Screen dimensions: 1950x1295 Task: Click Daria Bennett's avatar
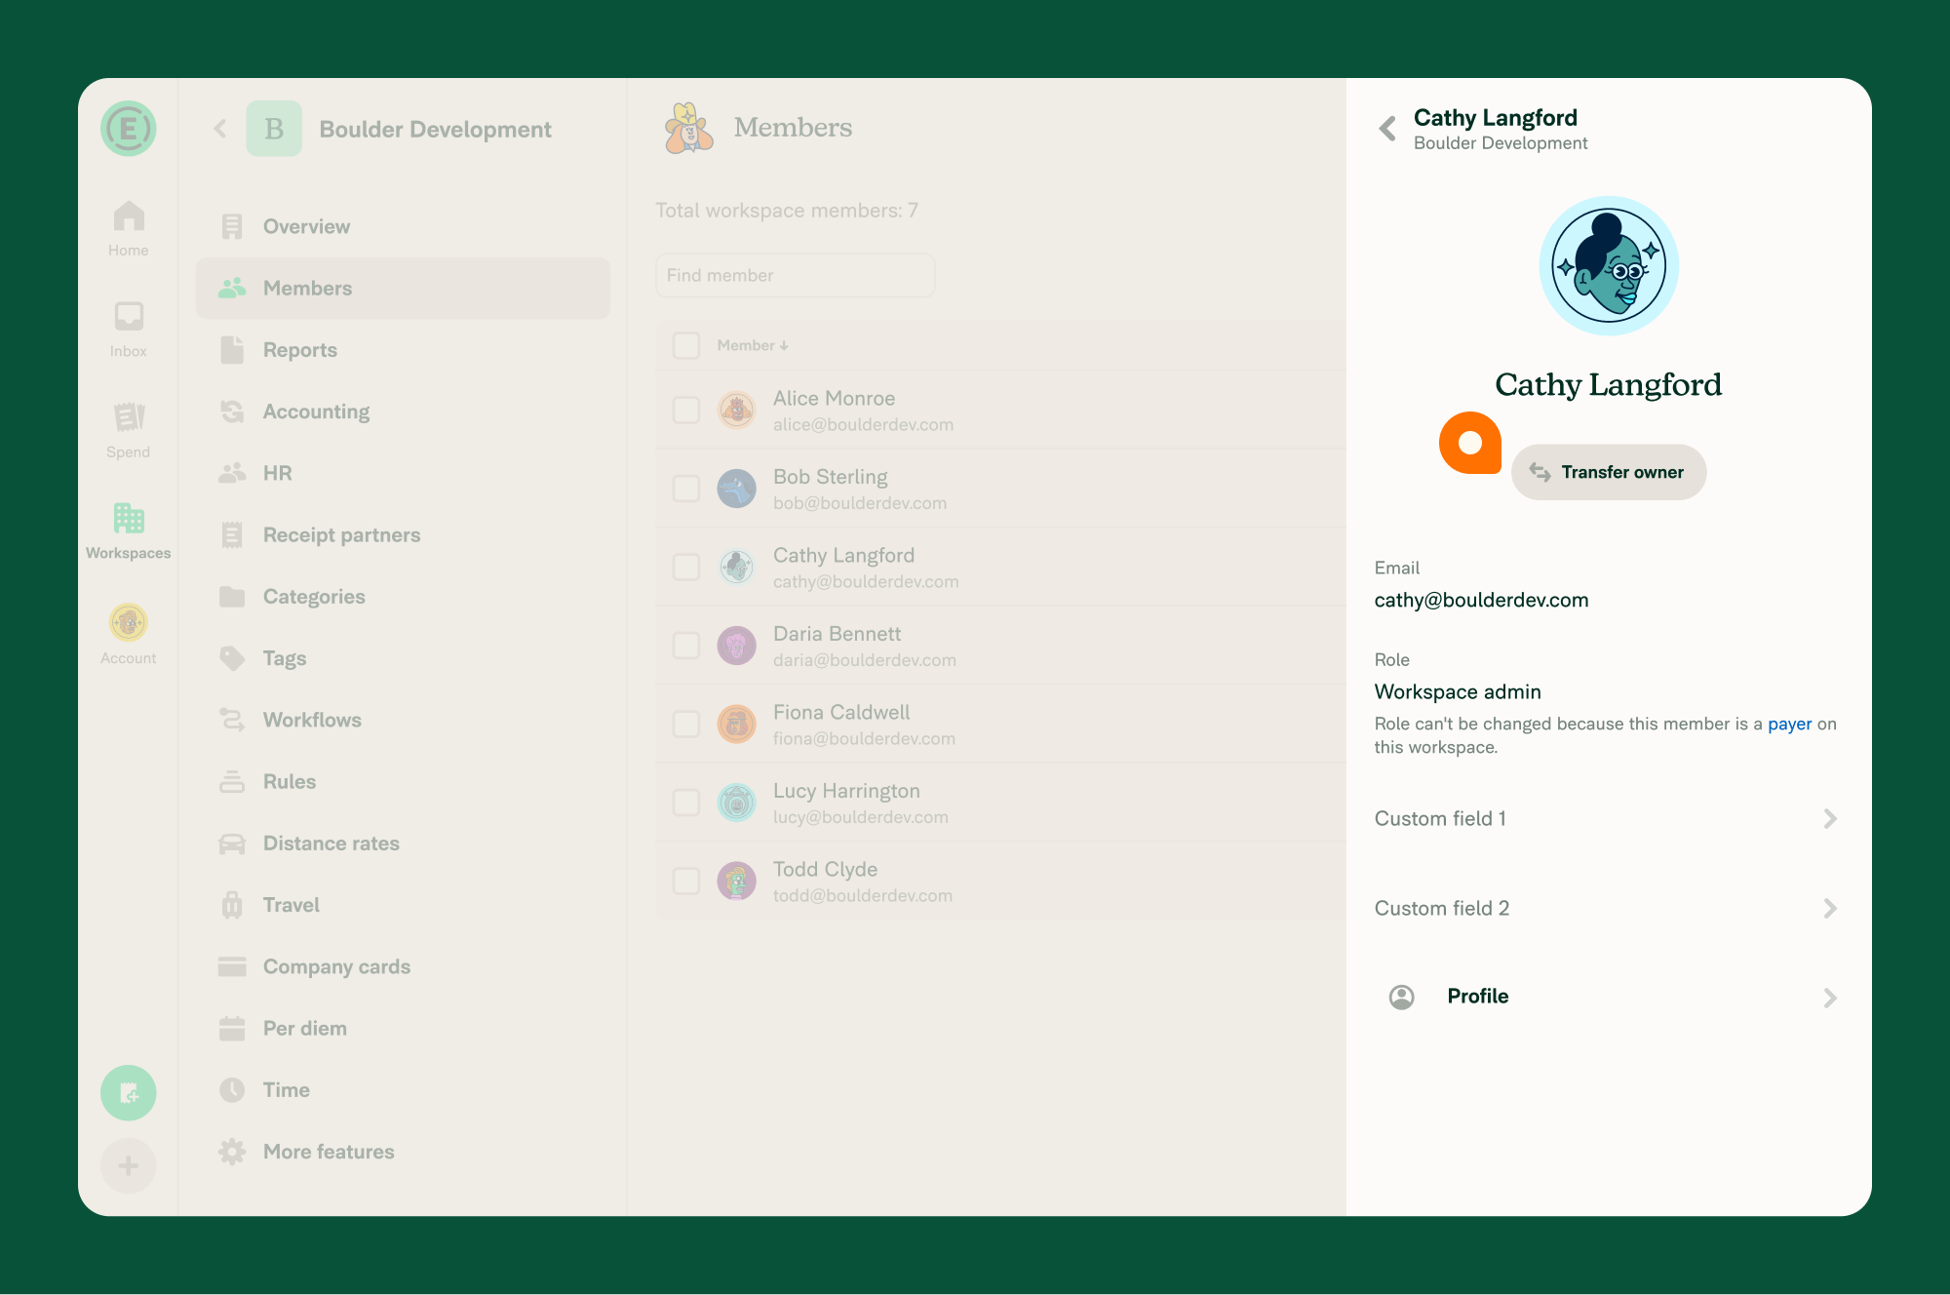point(736,646)
